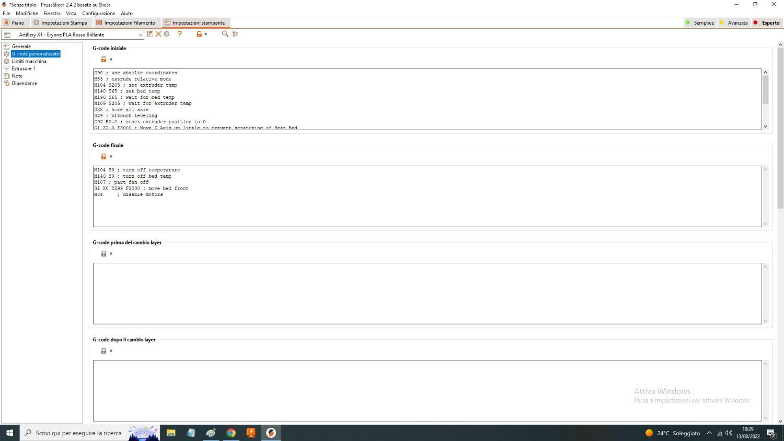
Task: Save the current printer preset
Action: tap(150, 34)
